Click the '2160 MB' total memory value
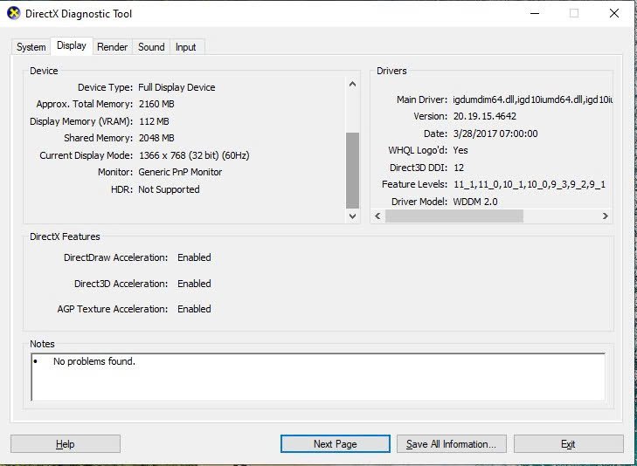This screenshot has width=637, height=466. (156, 104)
